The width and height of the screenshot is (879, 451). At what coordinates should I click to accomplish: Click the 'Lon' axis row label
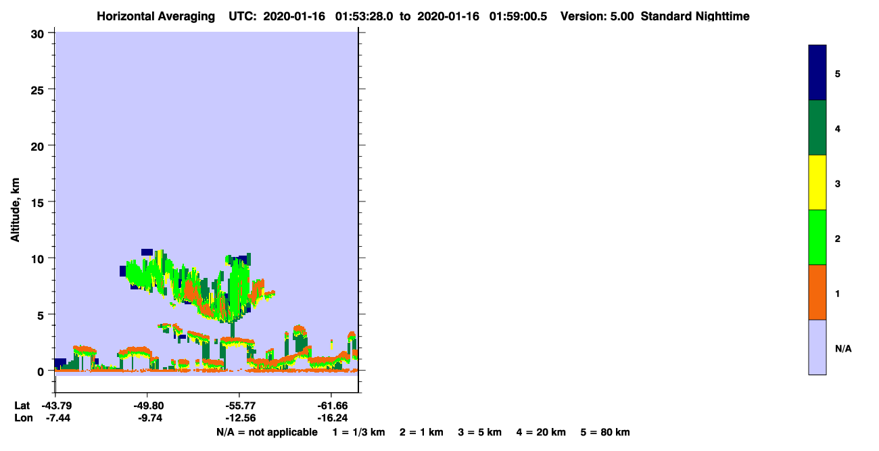pyautogui.click(x=23, y=419)
